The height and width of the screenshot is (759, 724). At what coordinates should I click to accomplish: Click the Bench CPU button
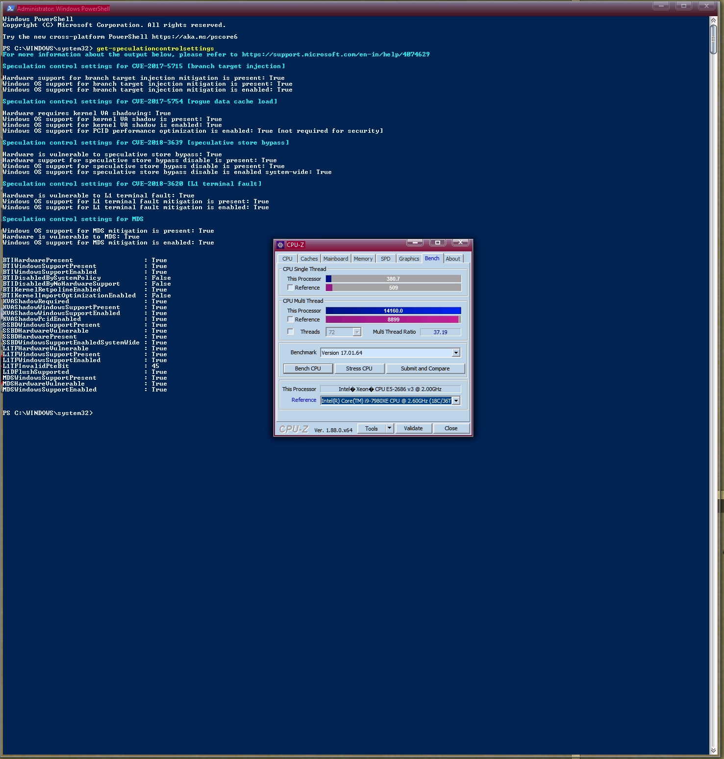pyautogui.click(x=308, y=368)
